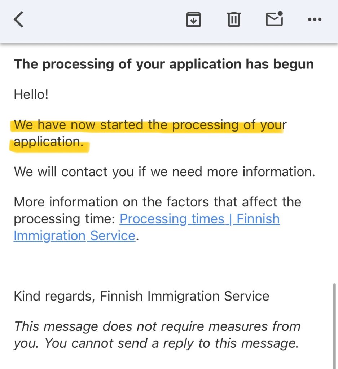Click blank area above 'Kind regards' line
338x369 pixels.
coord(144,267)
